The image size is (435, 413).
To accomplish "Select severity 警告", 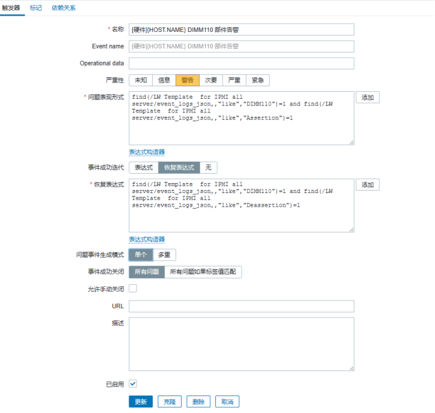I will 187,80.
